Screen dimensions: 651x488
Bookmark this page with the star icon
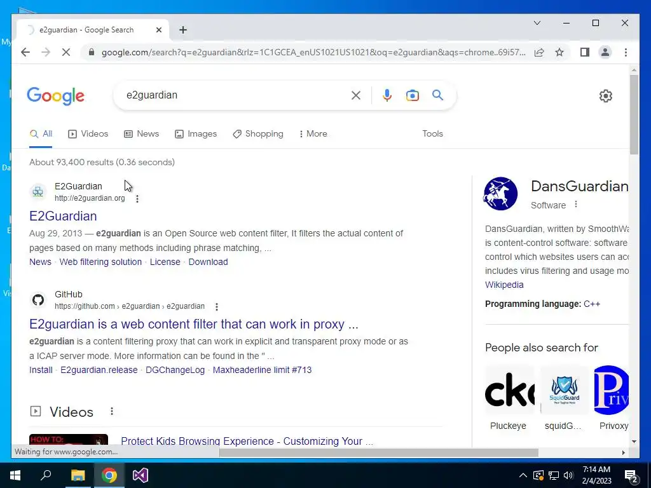click(x=559, y=52)
